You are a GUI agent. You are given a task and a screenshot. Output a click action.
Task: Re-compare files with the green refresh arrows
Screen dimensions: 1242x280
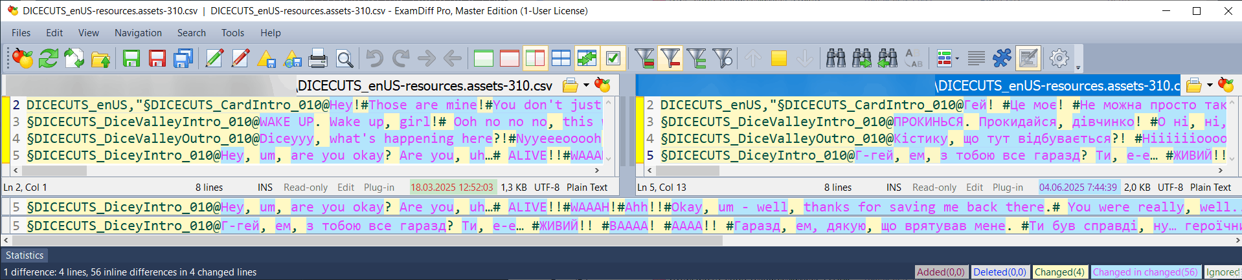click(x=49, y=59)
